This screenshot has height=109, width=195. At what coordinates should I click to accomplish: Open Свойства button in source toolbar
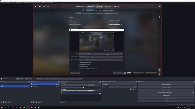tap(20, 79)
